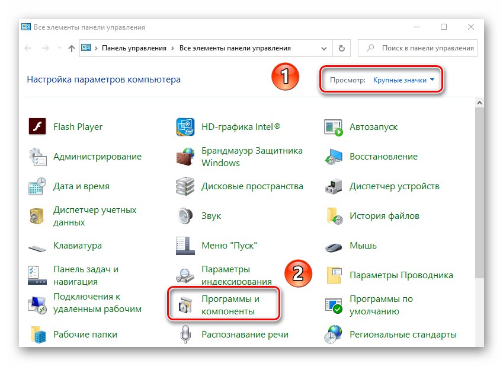Image resolution: width=503 pixels, height=366 pixels.
Task: Open the Звук speaker icon
Action: 185,216
